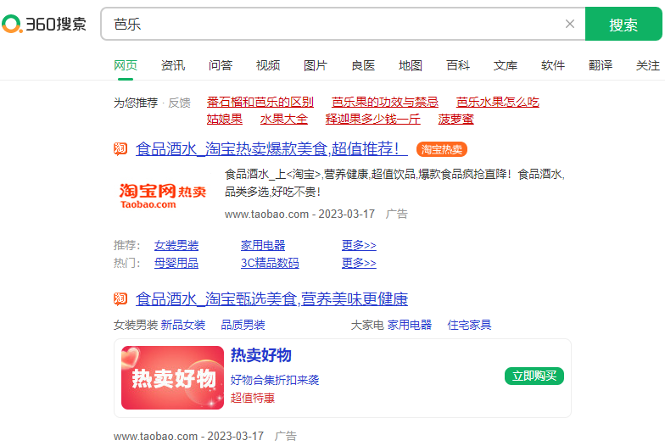Click the 淘宝网热卖 Taobao.com logo thumbnail

coord(163,195)
